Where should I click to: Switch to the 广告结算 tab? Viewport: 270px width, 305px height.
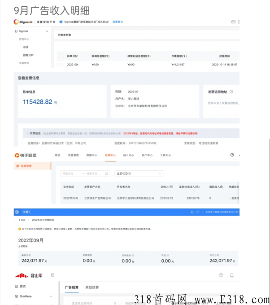72,287
